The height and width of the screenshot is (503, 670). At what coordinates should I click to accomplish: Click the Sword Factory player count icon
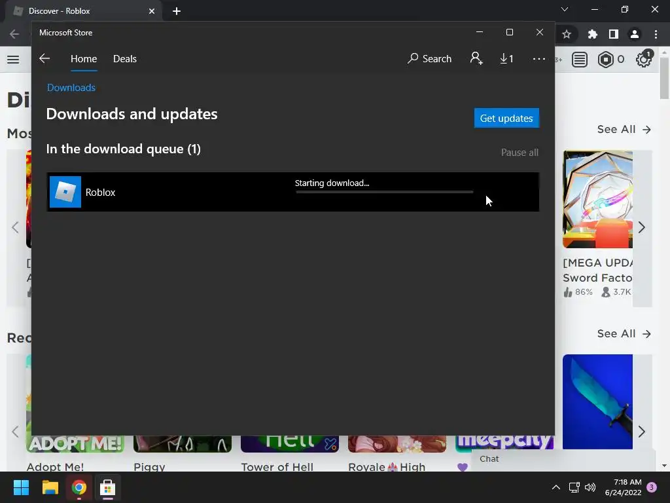click(x=605, y=292)
